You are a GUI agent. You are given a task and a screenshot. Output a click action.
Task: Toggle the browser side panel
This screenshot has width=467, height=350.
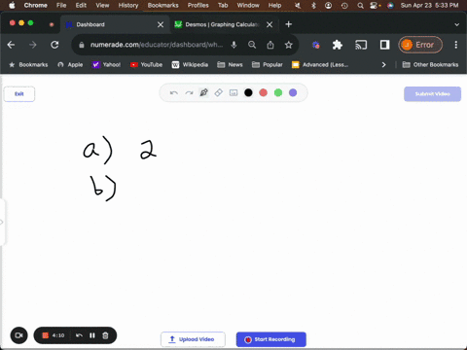coord(384,45)
